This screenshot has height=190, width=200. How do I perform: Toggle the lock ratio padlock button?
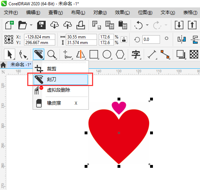pos(124,39)
